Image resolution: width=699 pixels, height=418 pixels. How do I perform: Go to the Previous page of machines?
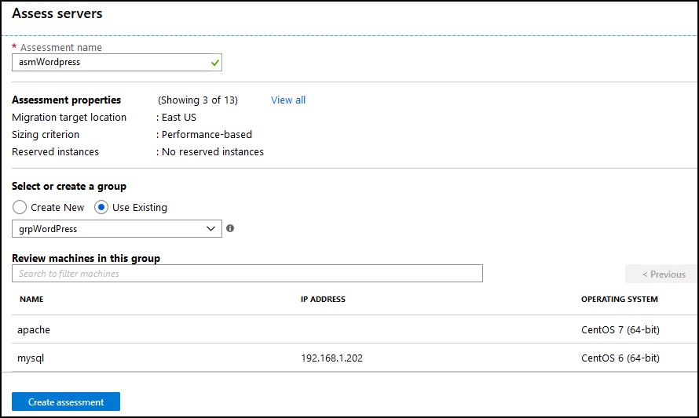(x=664, y=274)
